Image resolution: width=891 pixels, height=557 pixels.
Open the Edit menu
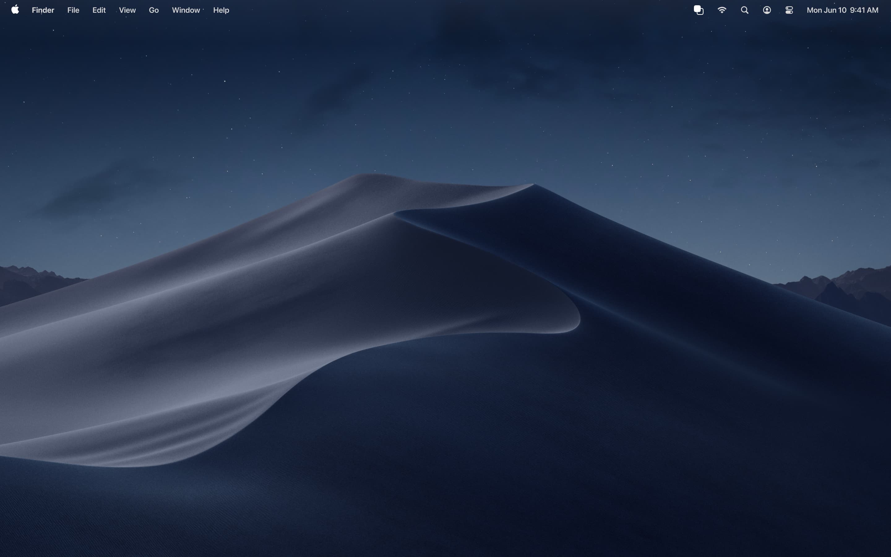coord(99,10)
